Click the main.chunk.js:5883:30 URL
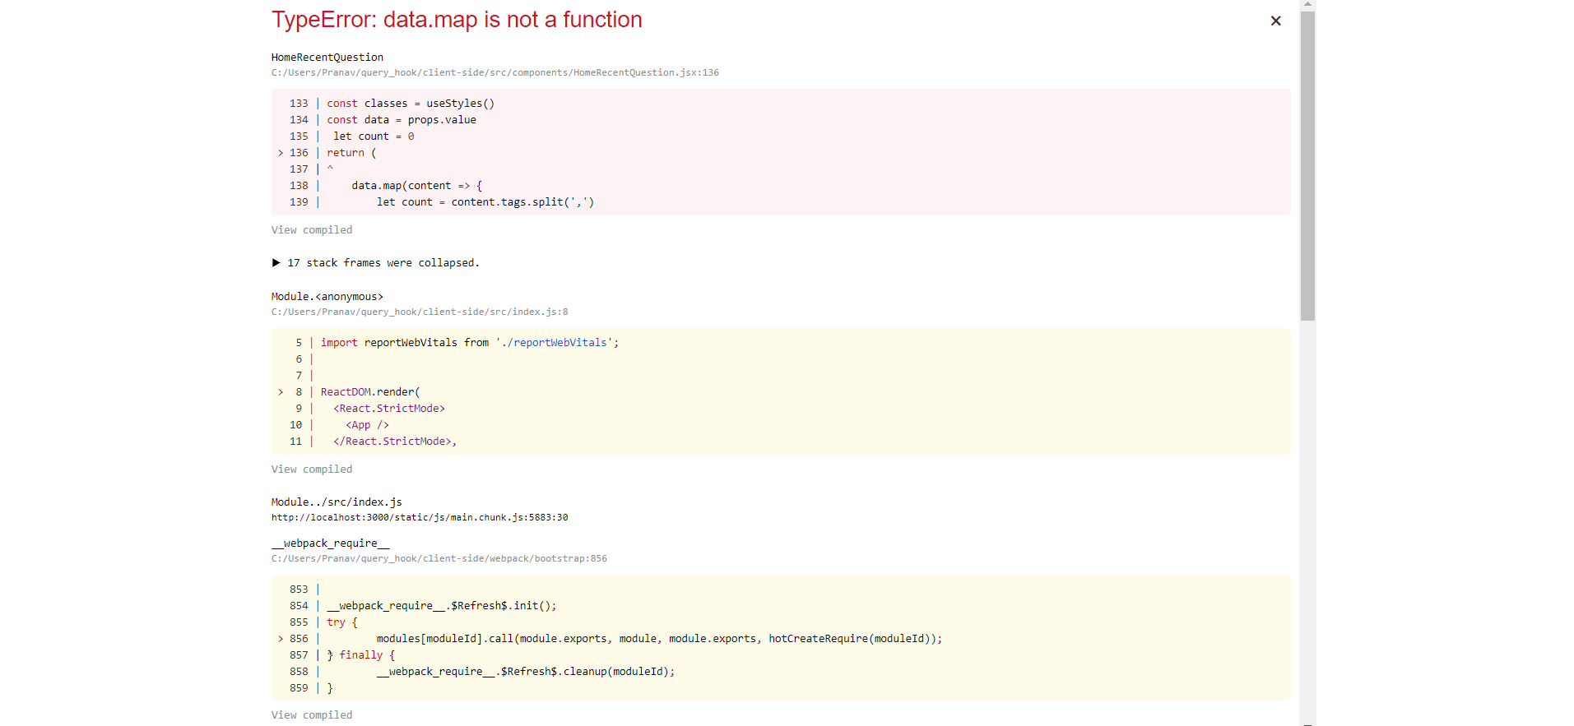This screenshot has height=726, width=1574. [x=420, y=517]
